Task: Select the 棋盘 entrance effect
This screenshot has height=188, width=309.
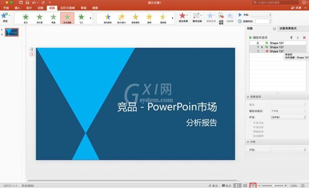Action: pyautogui.click(x=53, y=18)
